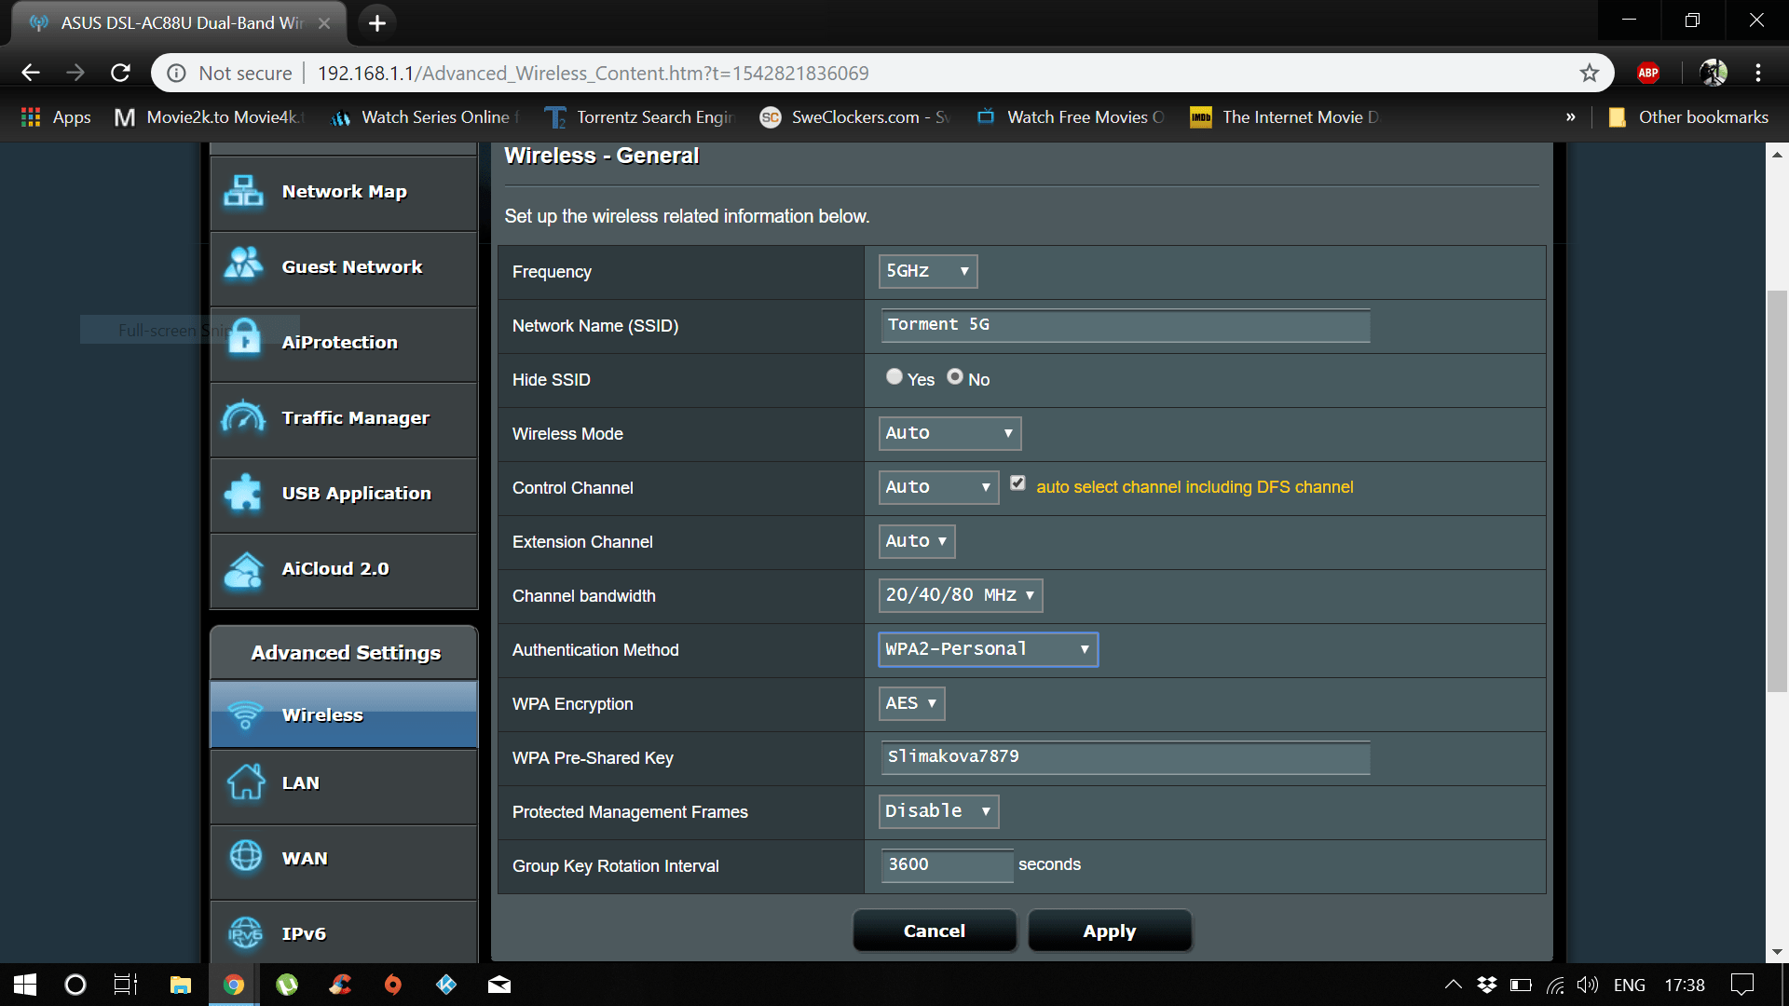Open the WAN globe icon
The width and height of the screenshot is (1789, 1006).
click(246, 856)
